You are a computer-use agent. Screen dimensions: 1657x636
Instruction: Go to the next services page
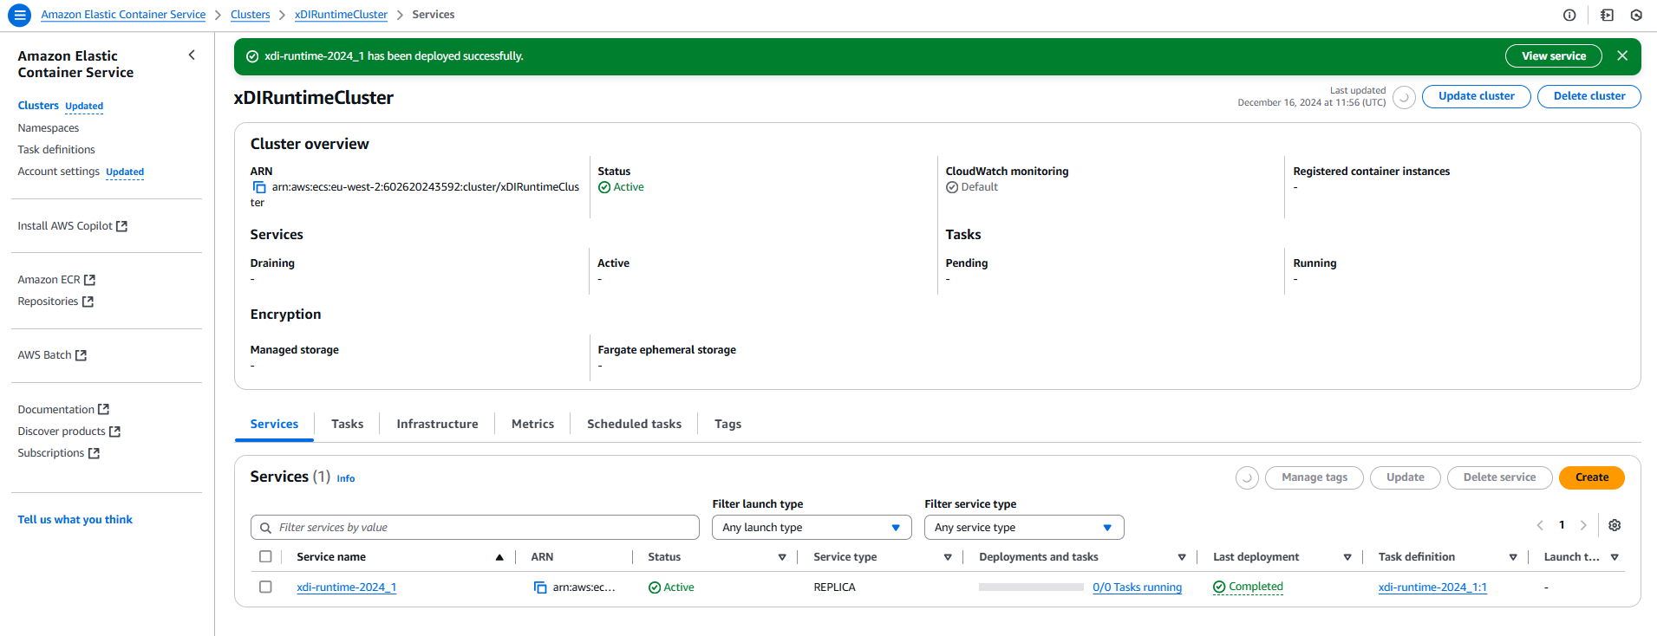[x=1583, y=525]
